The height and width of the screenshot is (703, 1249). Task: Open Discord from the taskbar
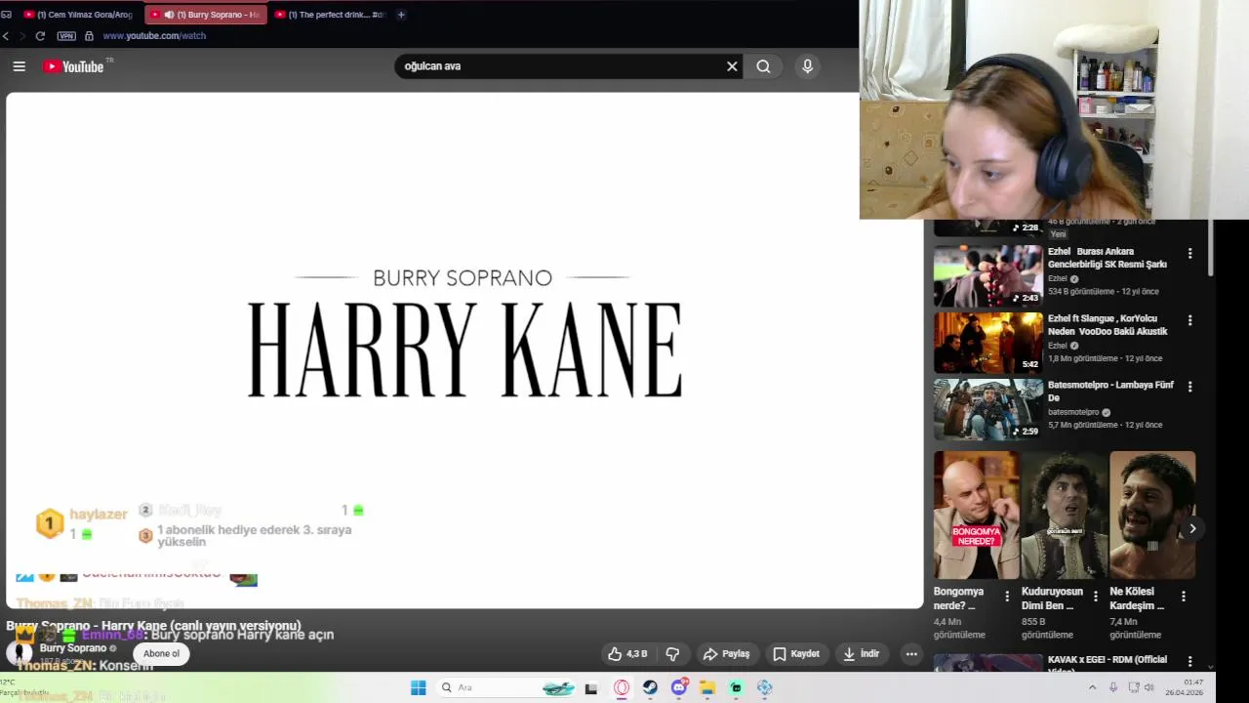click(679, 687)
